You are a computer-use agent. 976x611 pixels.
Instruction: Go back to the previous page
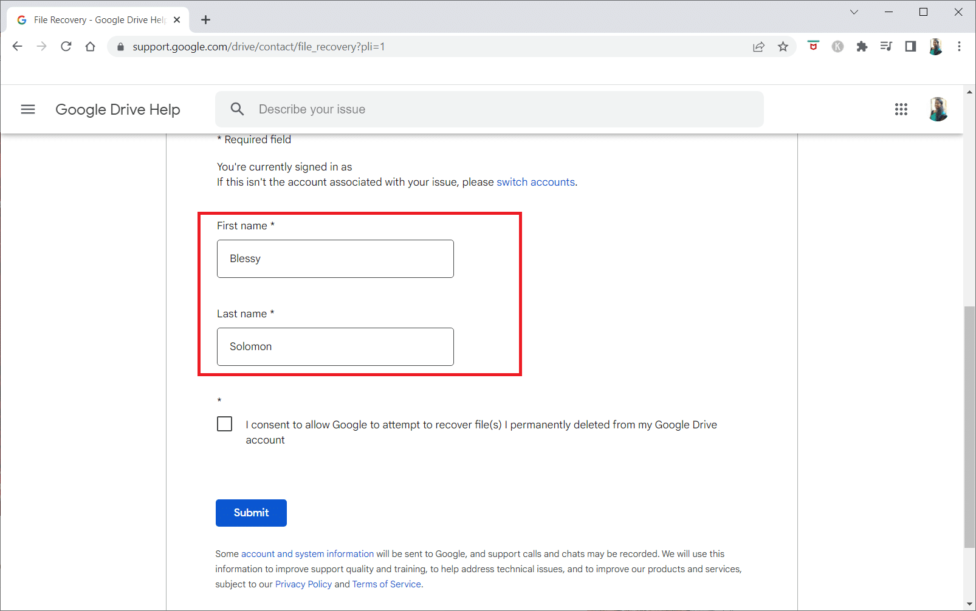(x=18, y=47)
